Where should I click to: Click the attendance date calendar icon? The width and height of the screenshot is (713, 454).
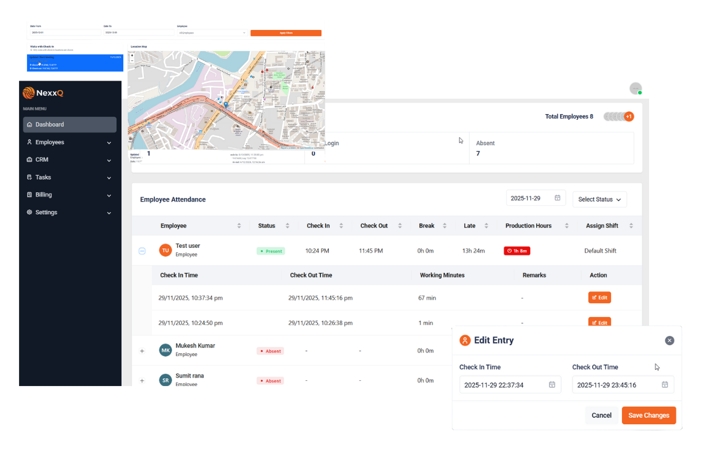pyautogui.click(x=557, y=198)
